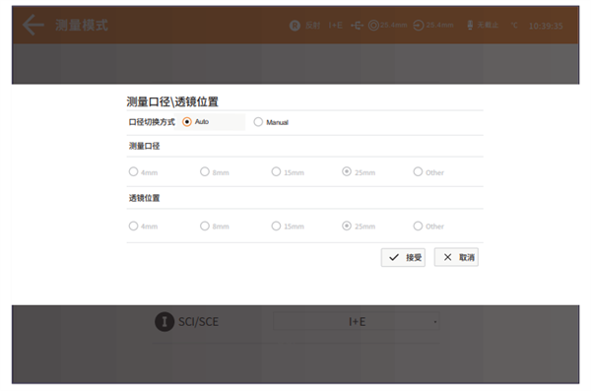Screen dimensions: 591x391
Task: Click the 测量口径\透镜位置 dialog title
Action: point(172,101)
